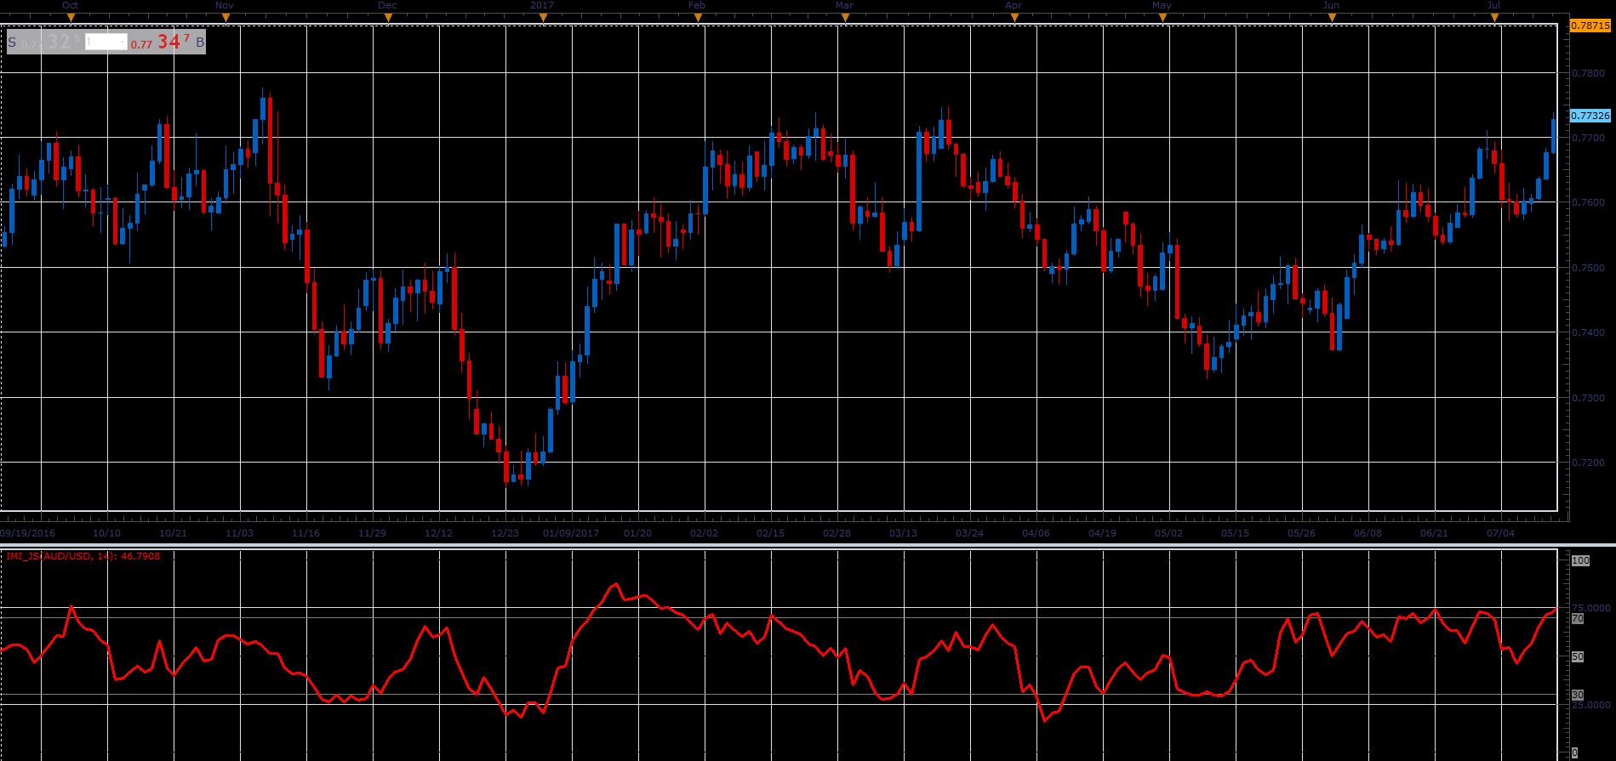
Task: Click the 70 level on indicator scale
Action: (x=1578, y=619)
